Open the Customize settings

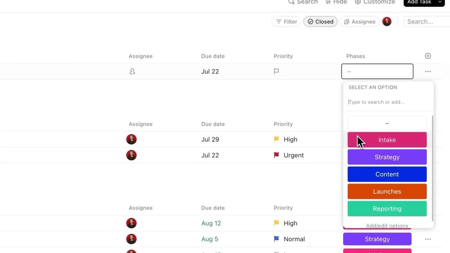(375, 2)
